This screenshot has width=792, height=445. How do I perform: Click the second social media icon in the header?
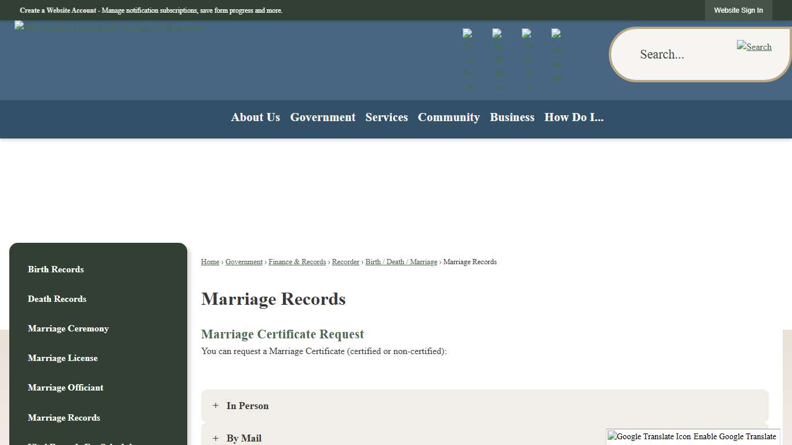click(498, 58)
